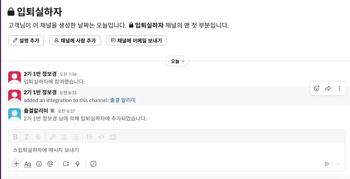Toggle italic formatting
Image resolution: width=350 pixels, height=179 pixels.
coord(27,137)
